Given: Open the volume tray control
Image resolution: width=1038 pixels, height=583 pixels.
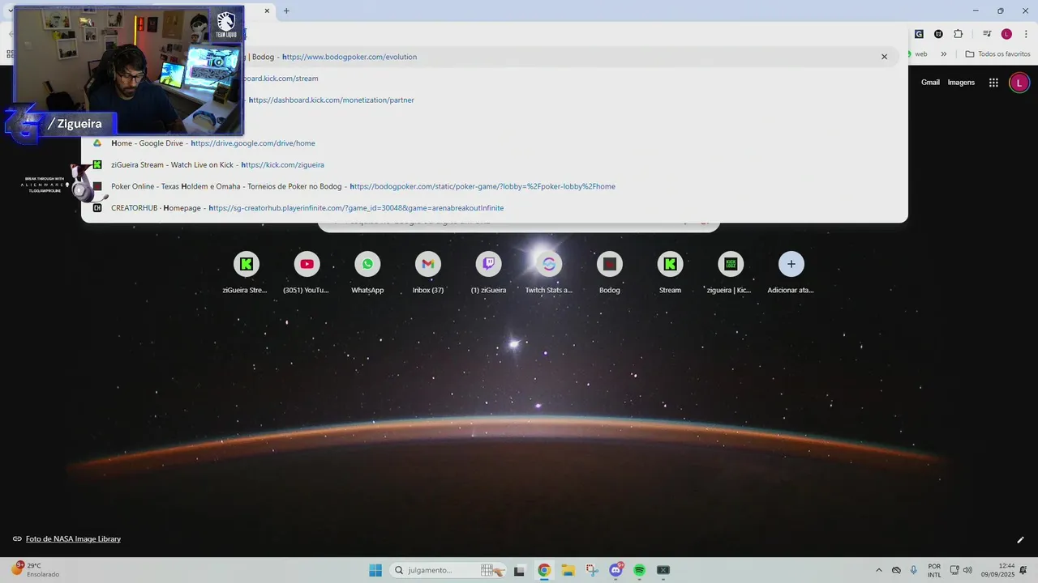Looking at the screenshot, I should point(967,570).
